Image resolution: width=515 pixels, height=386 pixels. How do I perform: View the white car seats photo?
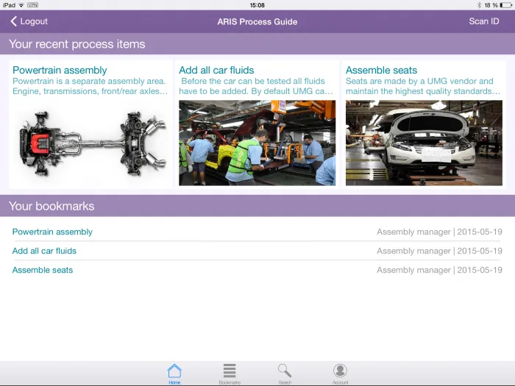click(x=424, y=143)
